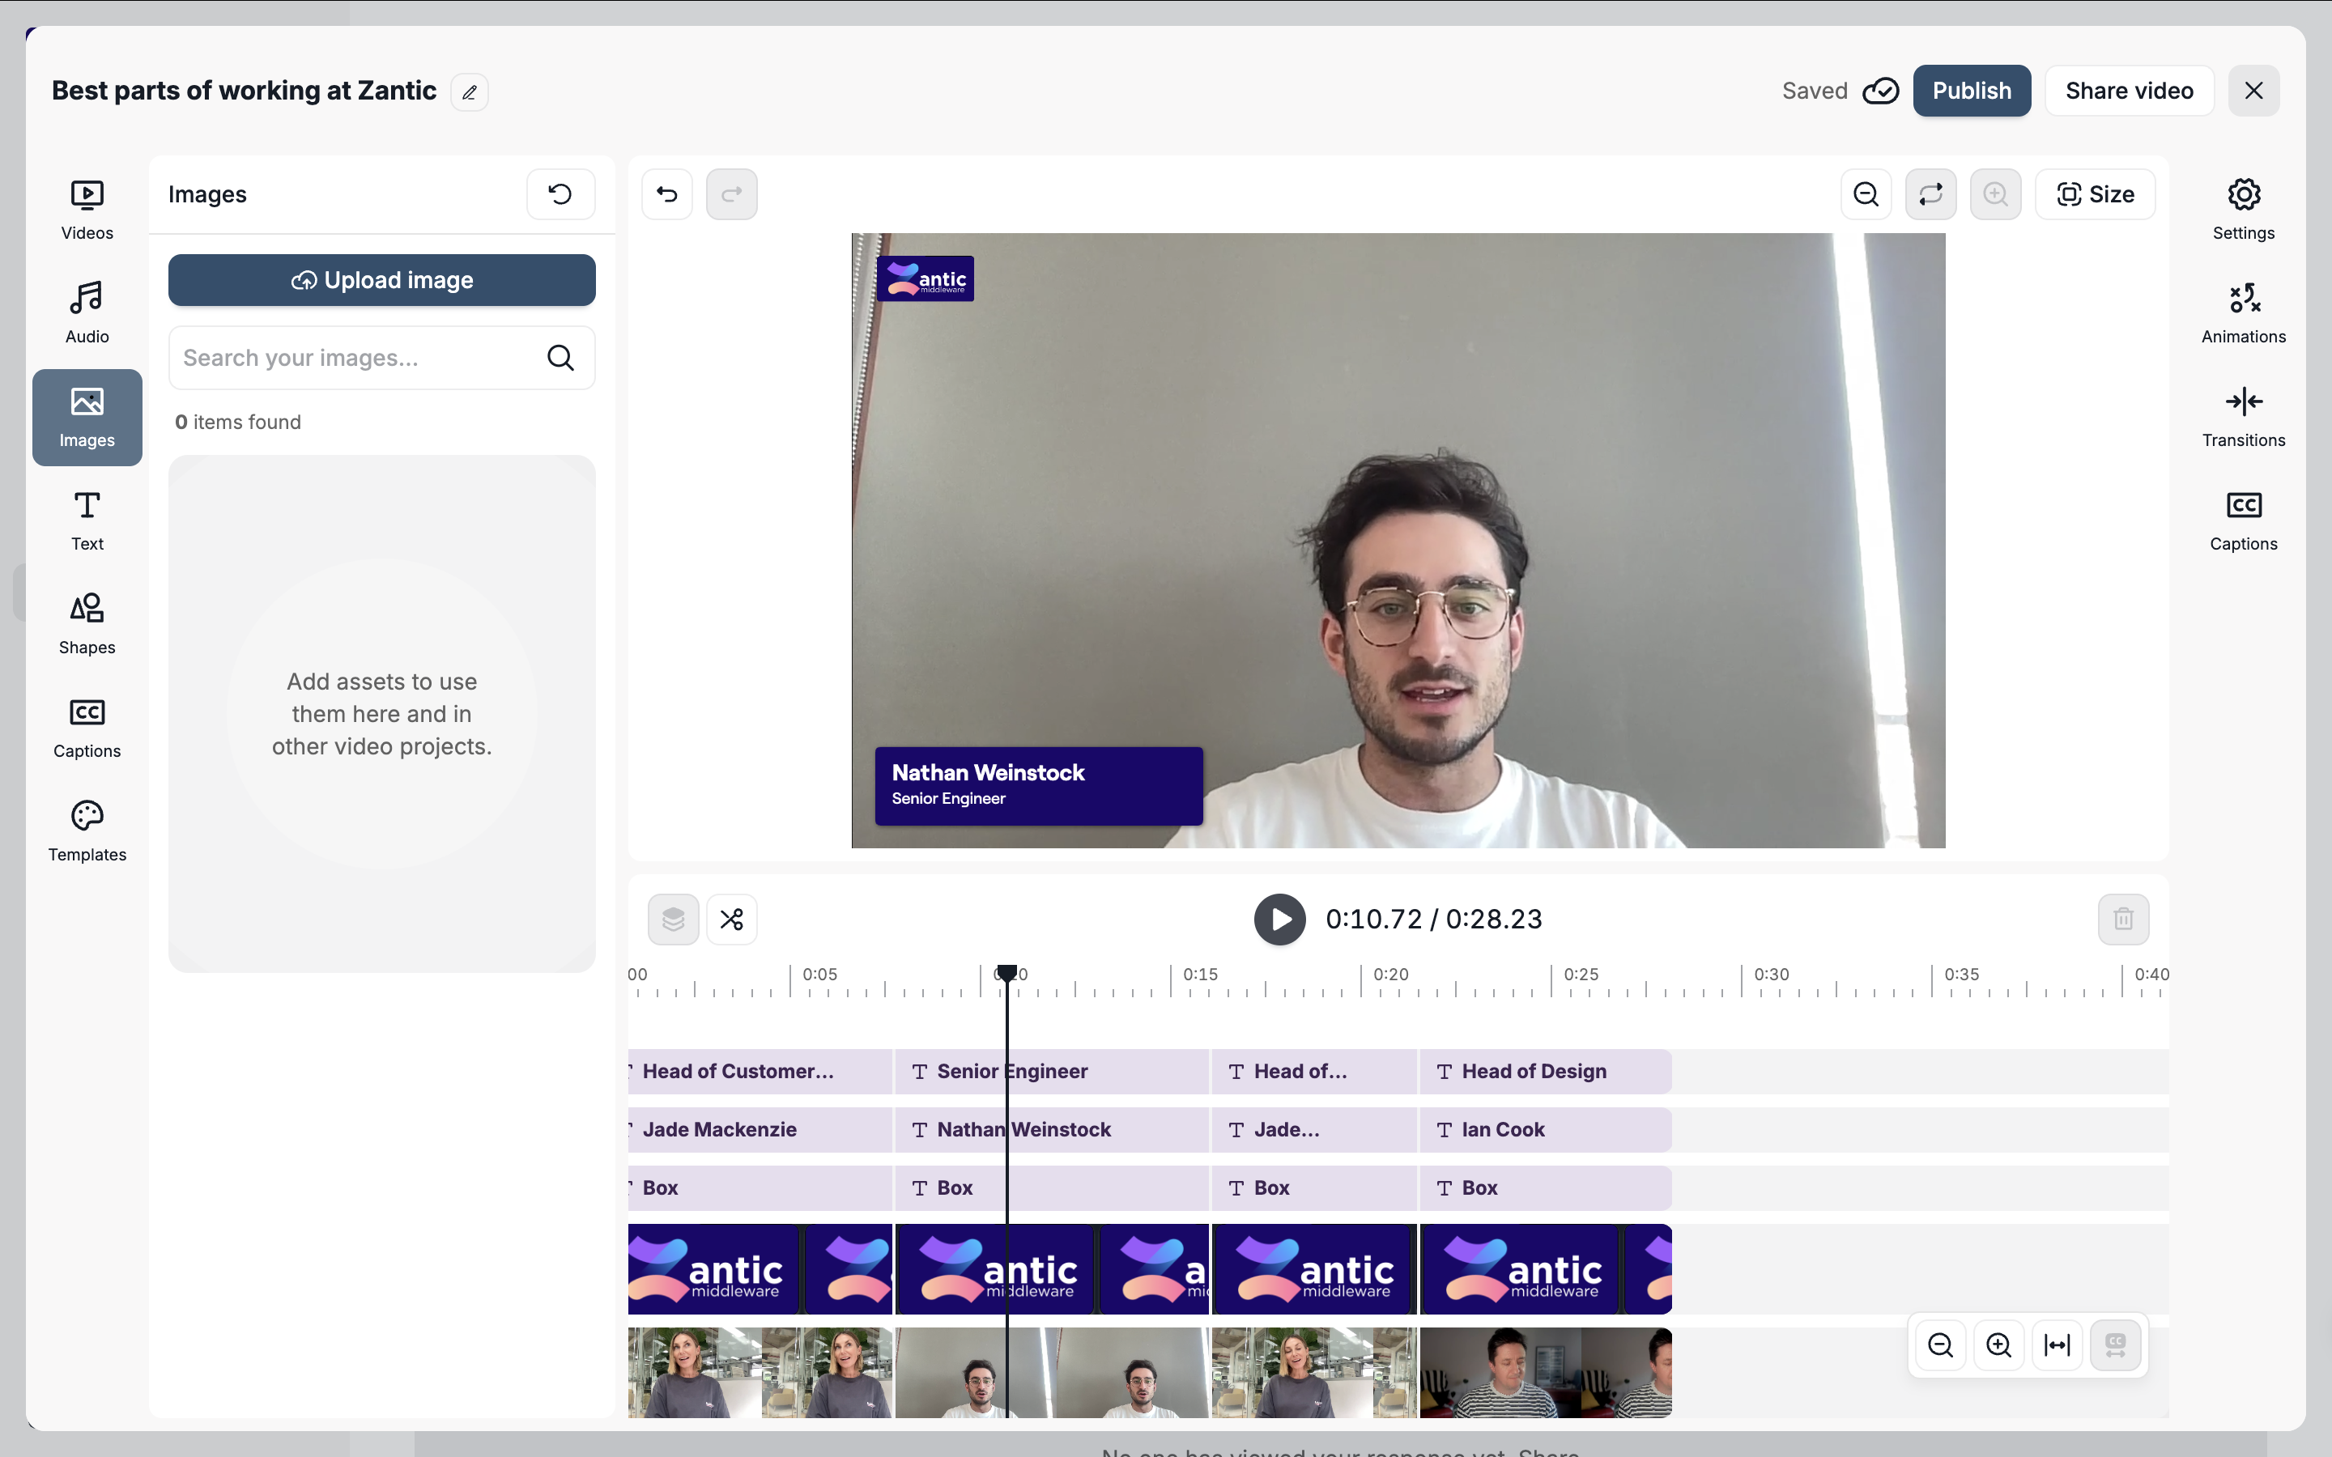Click the undo arrow button
2332x1457 pixels.
(x=667, y=194)
